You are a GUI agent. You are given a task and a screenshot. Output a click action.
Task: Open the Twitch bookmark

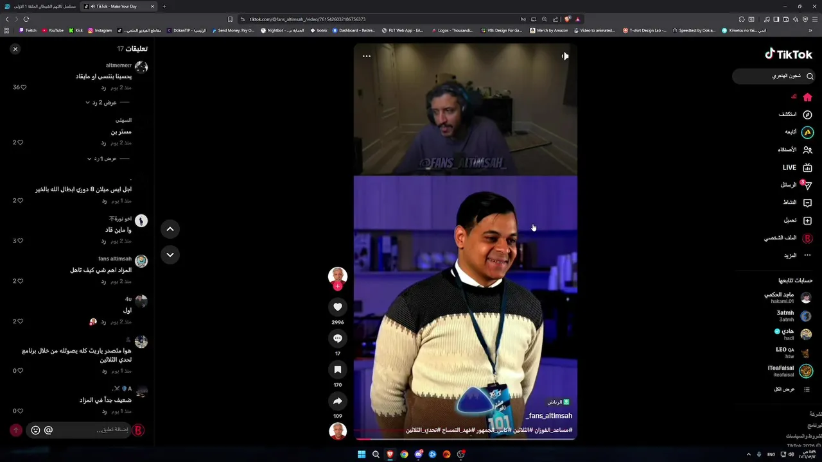click(x=28, y=30)
